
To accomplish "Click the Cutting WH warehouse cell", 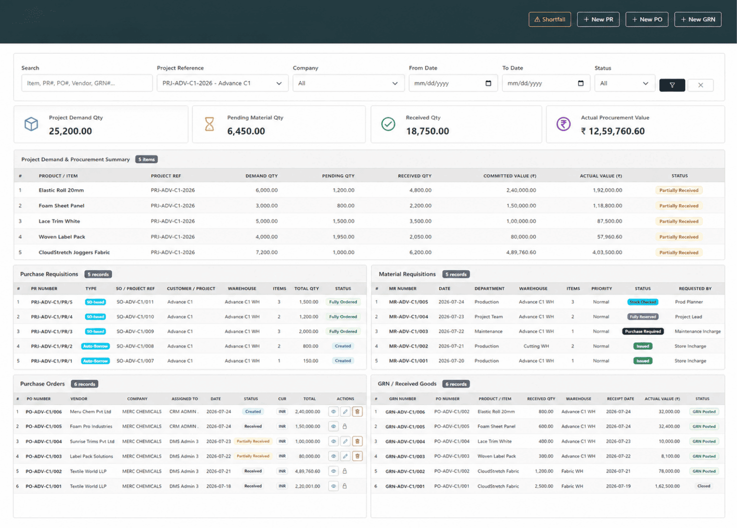I will click(536, 346).
